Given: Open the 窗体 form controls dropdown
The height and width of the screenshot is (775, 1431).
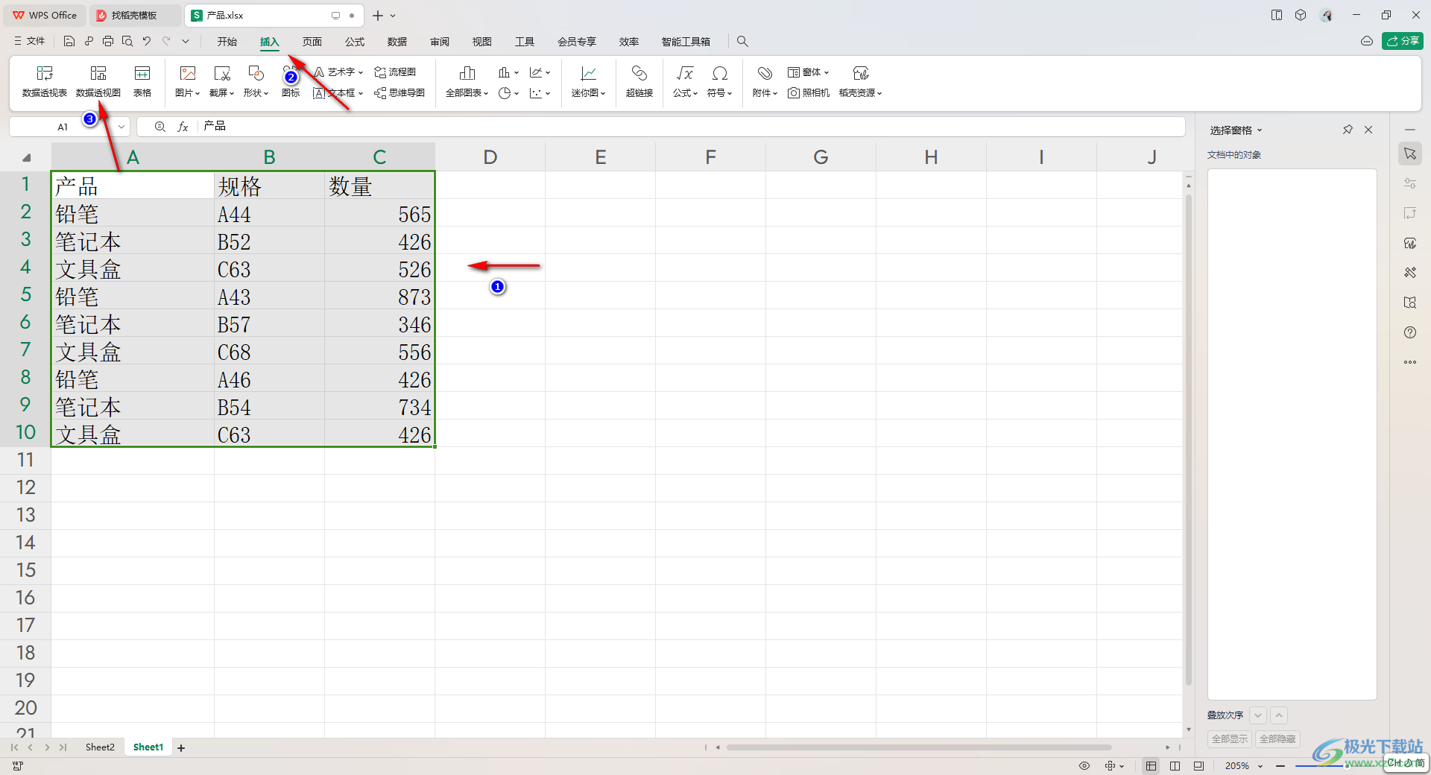Looking at the screenshot, I should point(809,72).
